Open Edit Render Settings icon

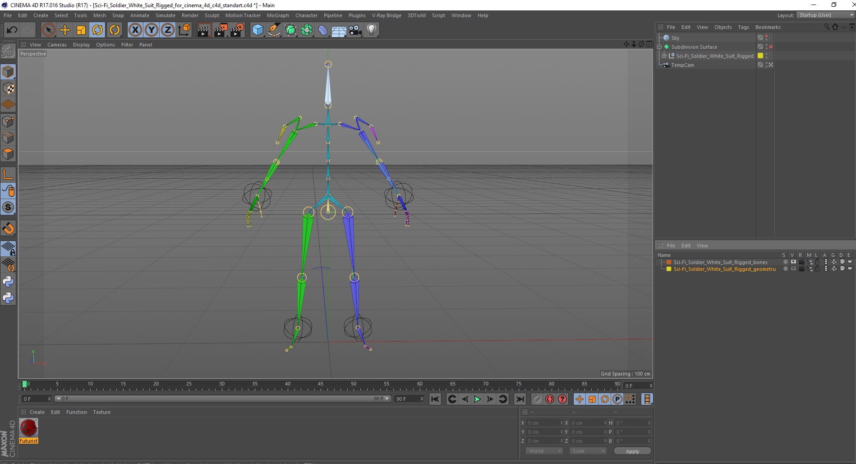pyautogui.click(x=237, y=30)
